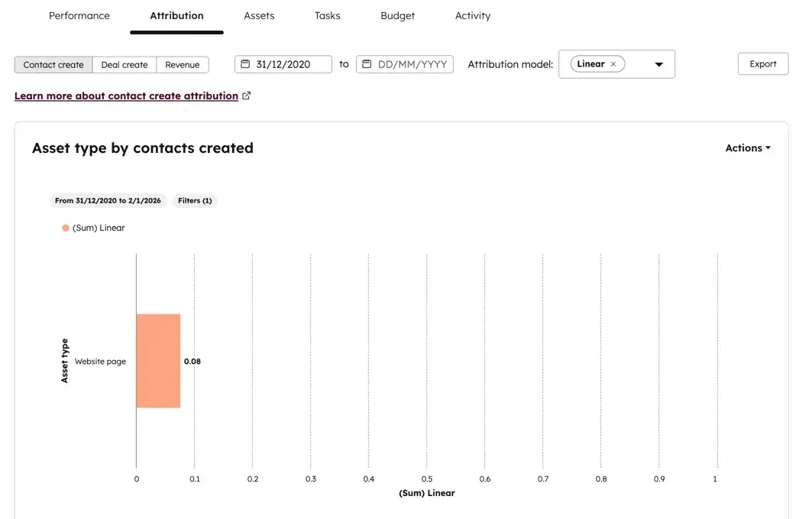The image size is (802, 519).
Task: Switch to the Assets tab
Action: pyautogui.click(x=259, y=15)
